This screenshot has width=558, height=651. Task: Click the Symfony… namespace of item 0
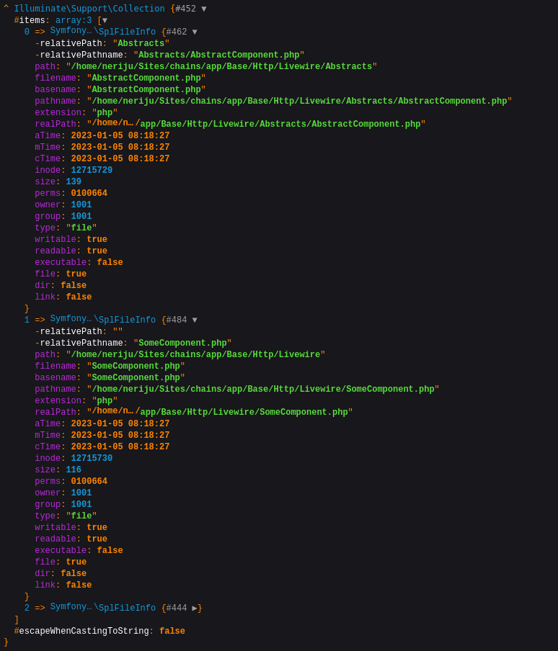pyautogui.click(x=71, y=31)
